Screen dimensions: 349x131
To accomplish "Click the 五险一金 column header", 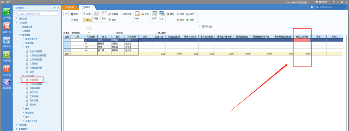I will pos(159,37).
